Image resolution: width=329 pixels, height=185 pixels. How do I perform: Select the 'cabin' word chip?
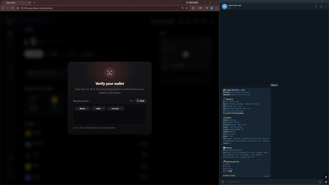98,108
